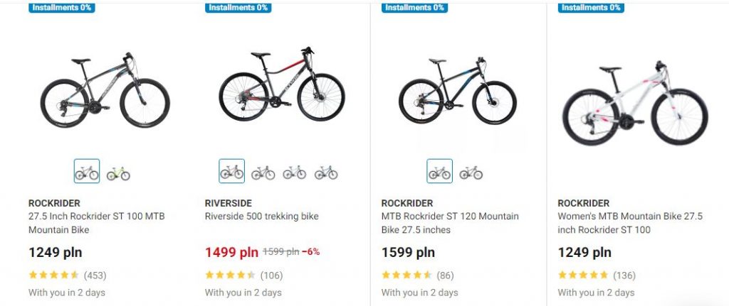
Task: Select the first ST 120 variant thumbnail
Action: click(439, 172)
